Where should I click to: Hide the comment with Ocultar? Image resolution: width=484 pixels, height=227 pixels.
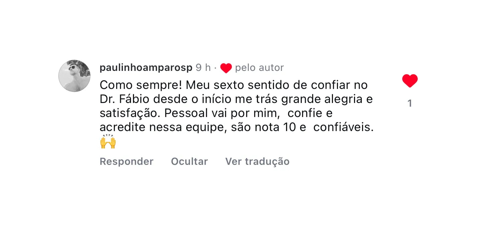point(189,161)
